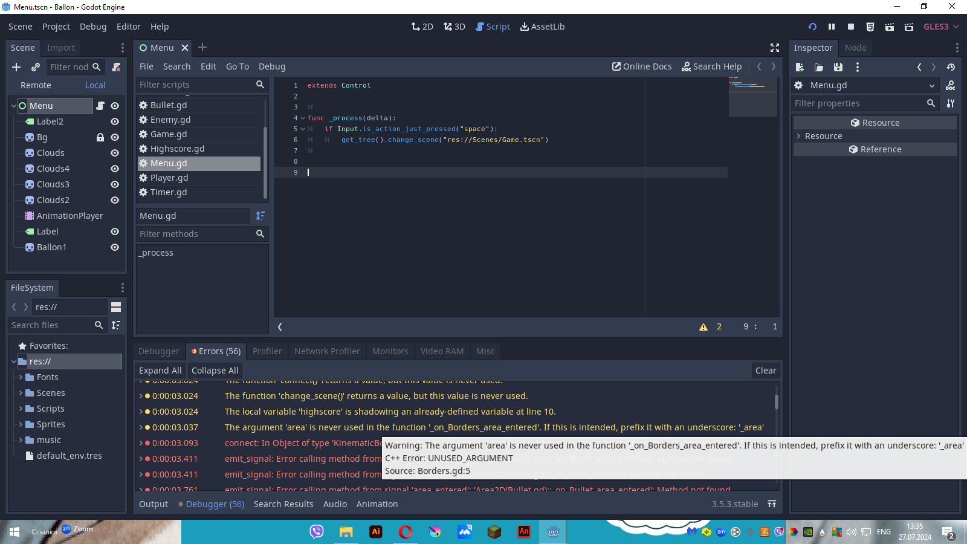Open the Opera browser from the taskbar

click(405, 532)
